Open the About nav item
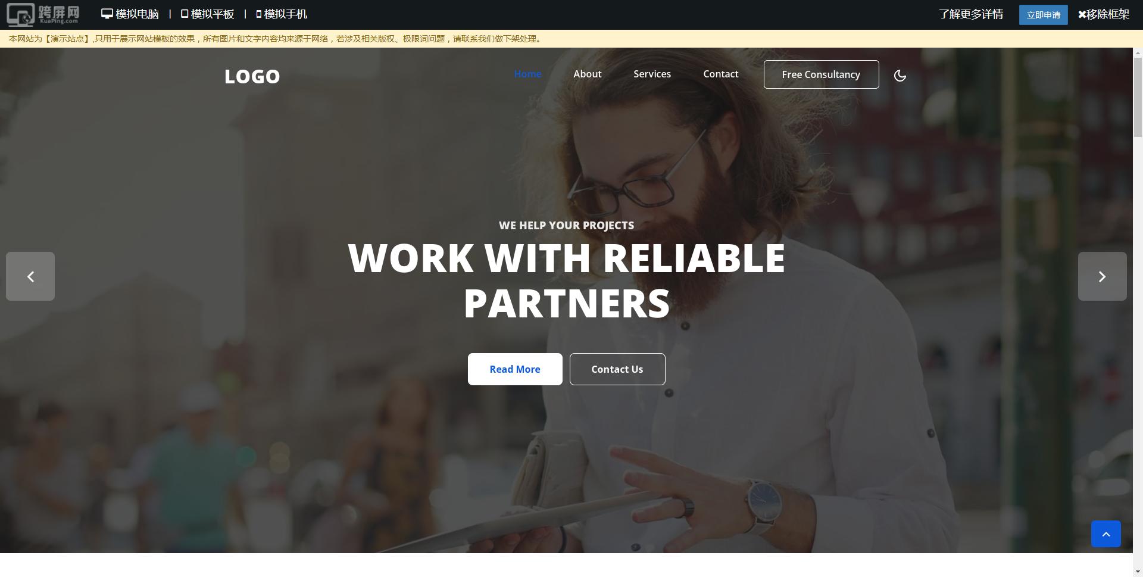The image size is (1143, 577). pos(587,74)
